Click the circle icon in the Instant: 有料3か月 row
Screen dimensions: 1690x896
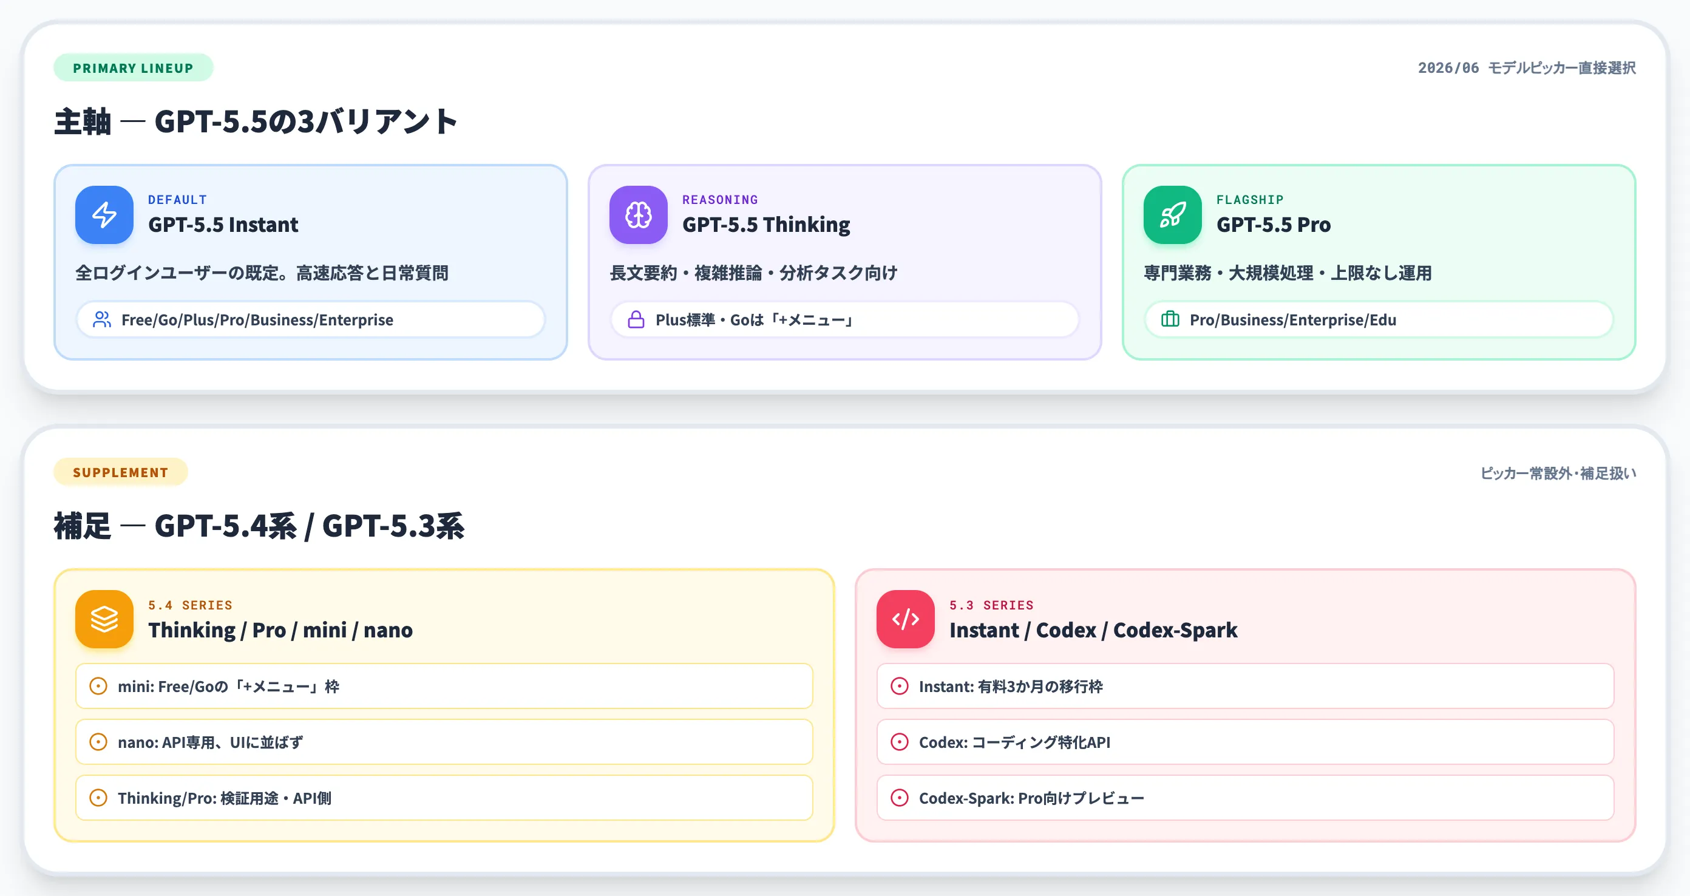900,686
